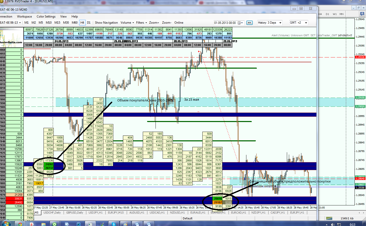The height and width of the screenshot is (226, 366).
Task: Open the USDCHF,Daily chart tab
Action: pyautogui.click(x=52, y=213)
